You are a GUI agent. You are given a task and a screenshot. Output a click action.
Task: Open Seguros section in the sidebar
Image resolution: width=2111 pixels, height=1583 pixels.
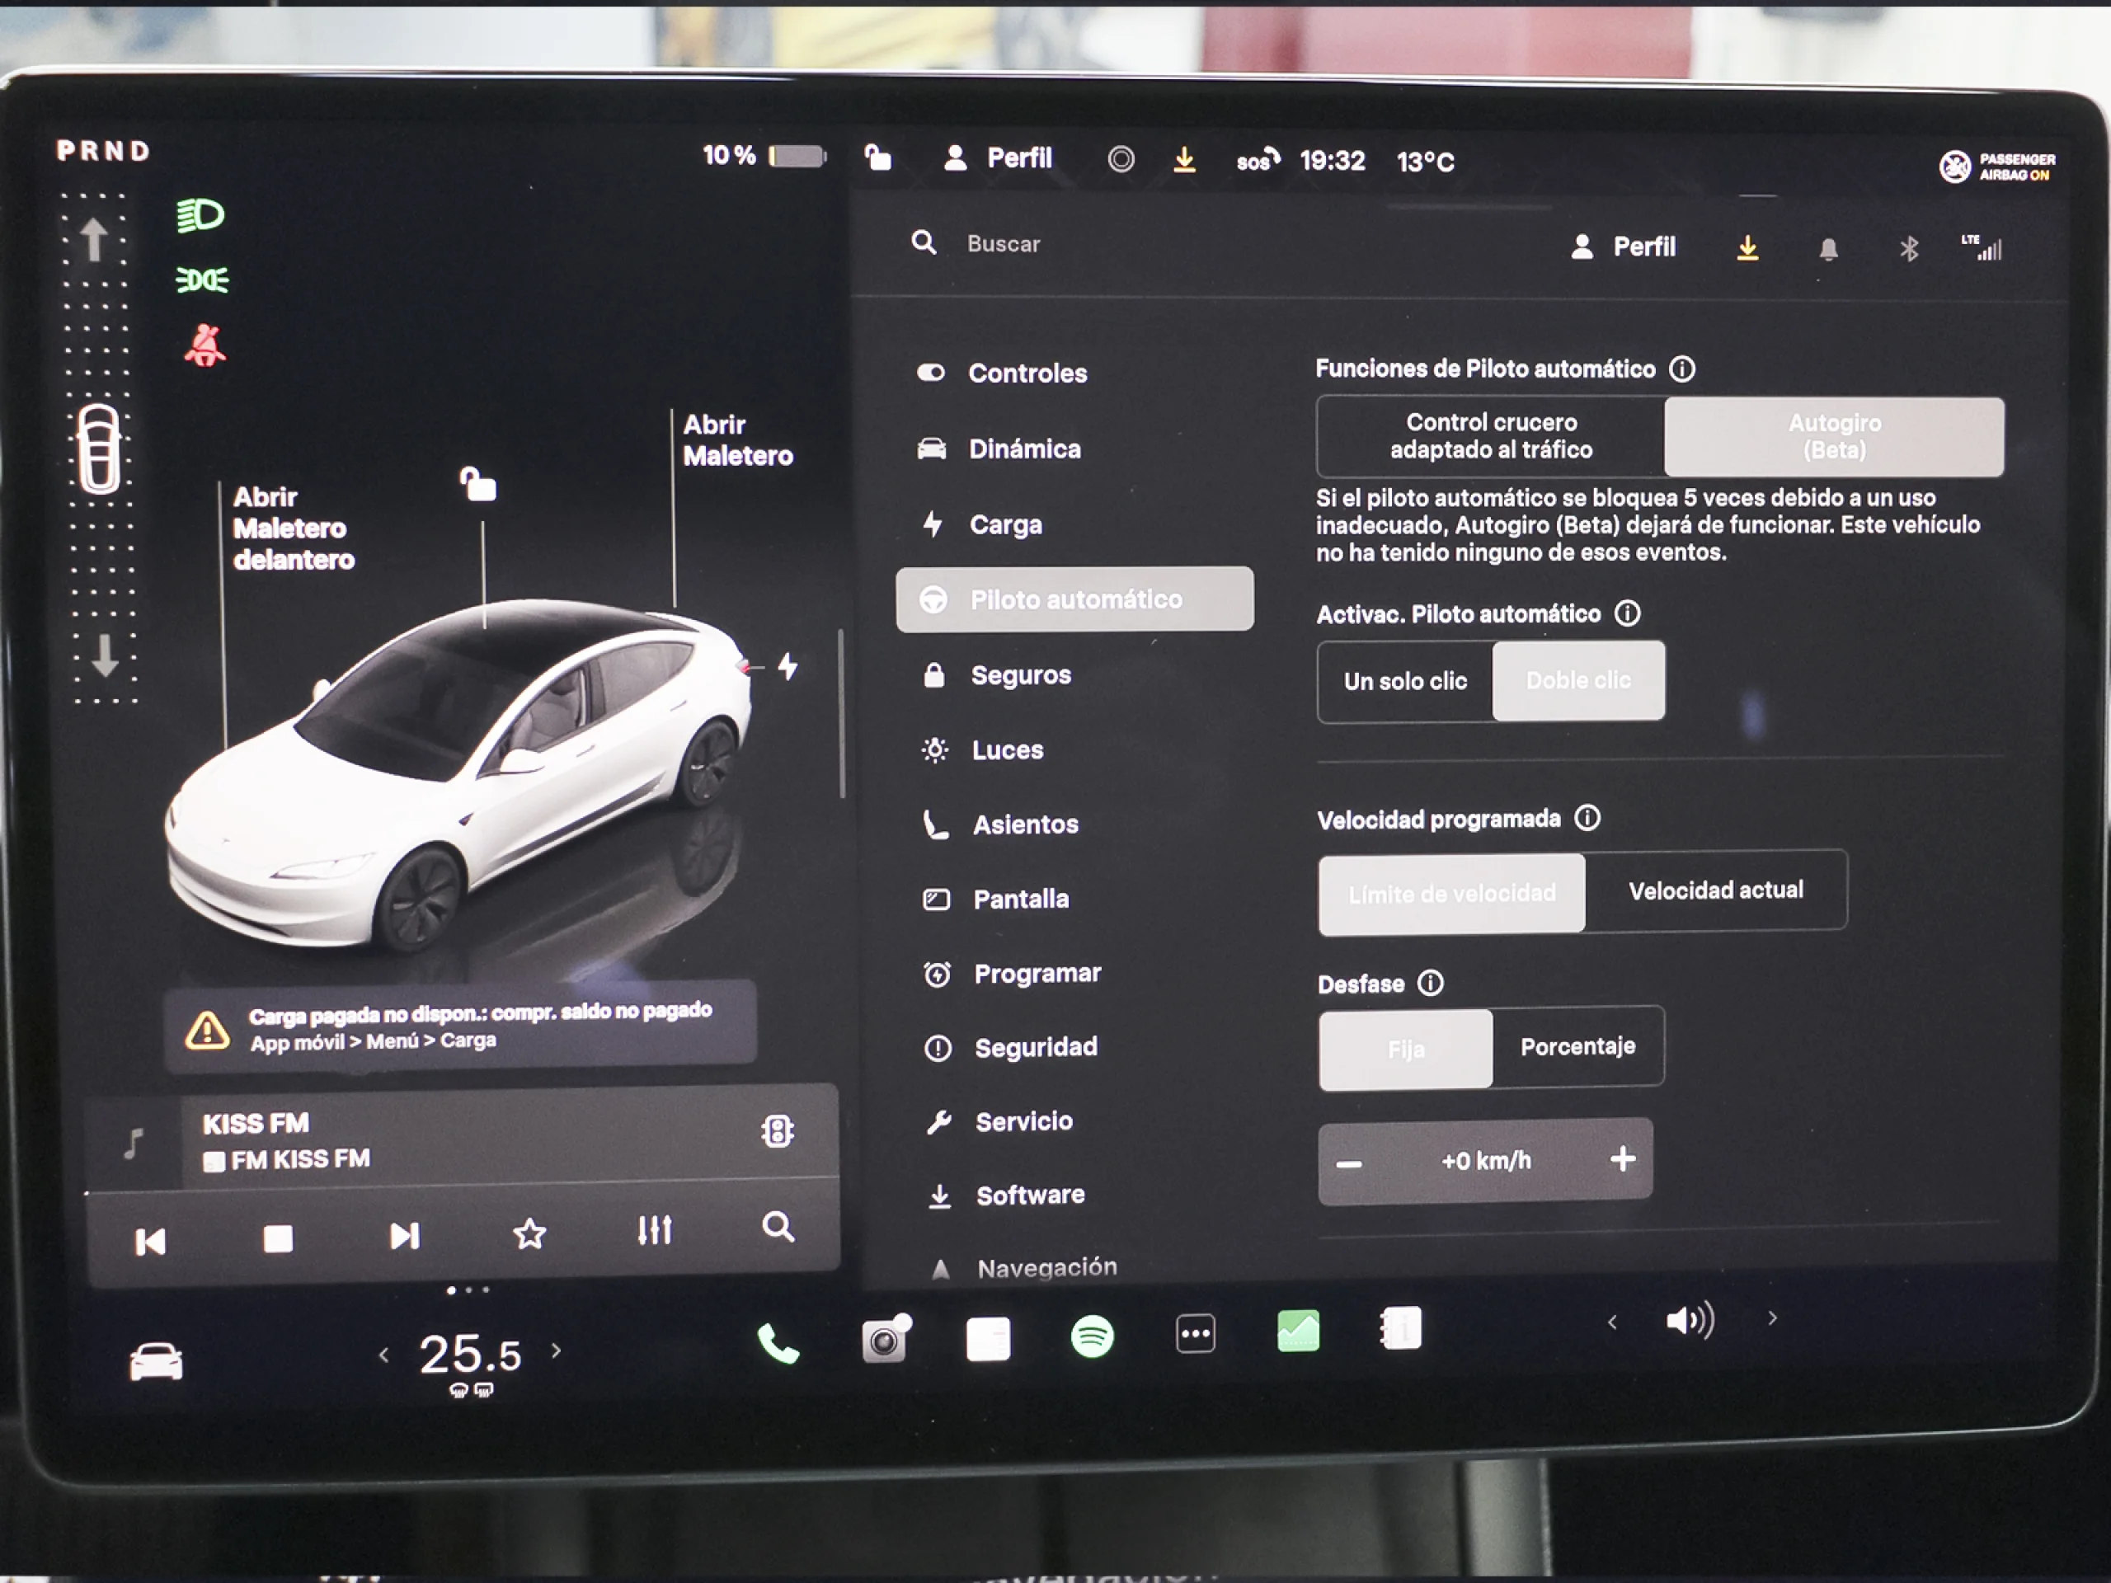pos(1022,674)
